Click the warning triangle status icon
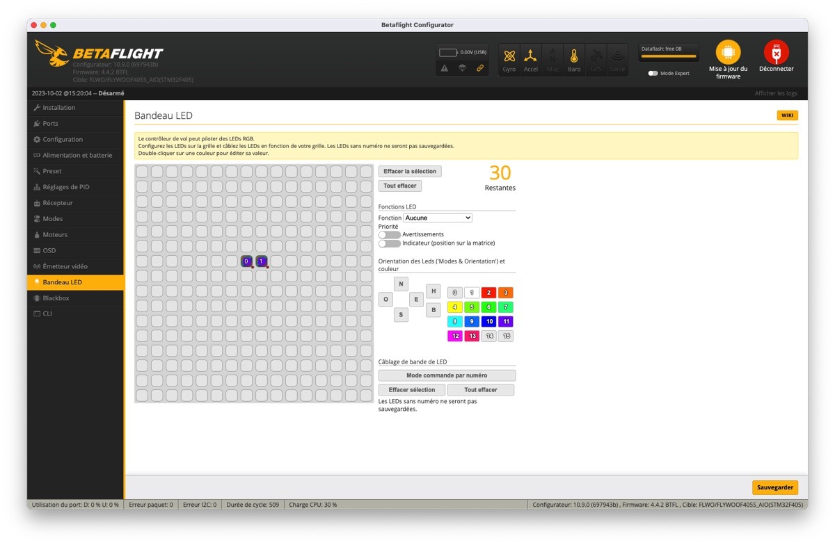This screenshot has height=545, width=835. 445,68
